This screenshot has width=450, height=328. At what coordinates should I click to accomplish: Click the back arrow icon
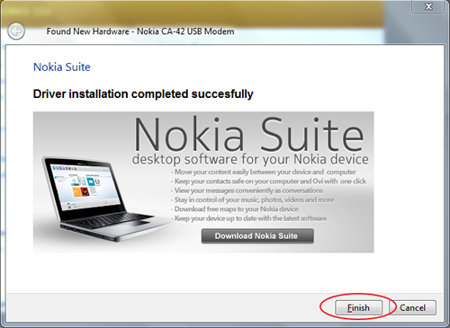[16, 31]
